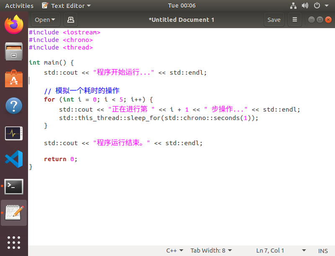Close the Text Editor window
The image size is (335, 256).
click(x=328, y=20)
